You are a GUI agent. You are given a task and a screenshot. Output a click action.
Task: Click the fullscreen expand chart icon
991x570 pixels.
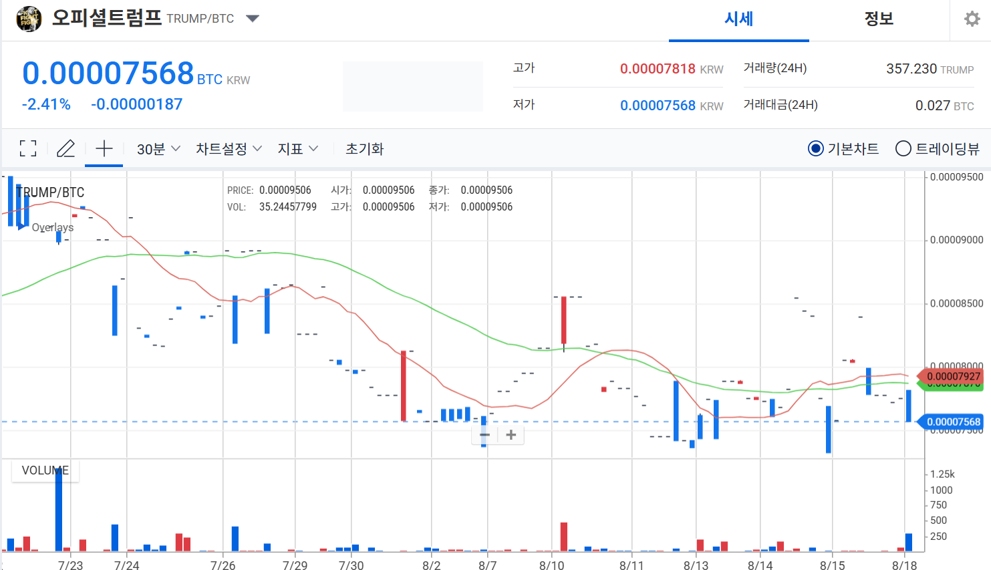pyautogui.click(x=28, y=148)
